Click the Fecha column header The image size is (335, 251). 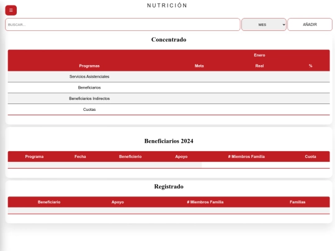pyautogui.click(x=80, y=156)
